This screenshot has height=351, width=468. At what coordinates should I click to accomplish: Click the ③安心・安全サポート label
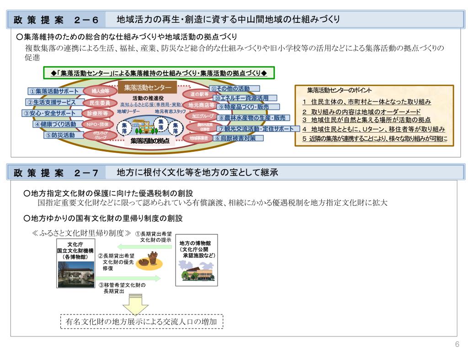click(51, 113)
